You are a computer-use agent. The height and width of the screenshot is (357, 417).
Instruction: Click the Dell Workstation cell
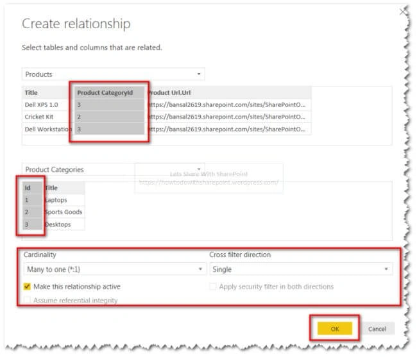[47, 129]
